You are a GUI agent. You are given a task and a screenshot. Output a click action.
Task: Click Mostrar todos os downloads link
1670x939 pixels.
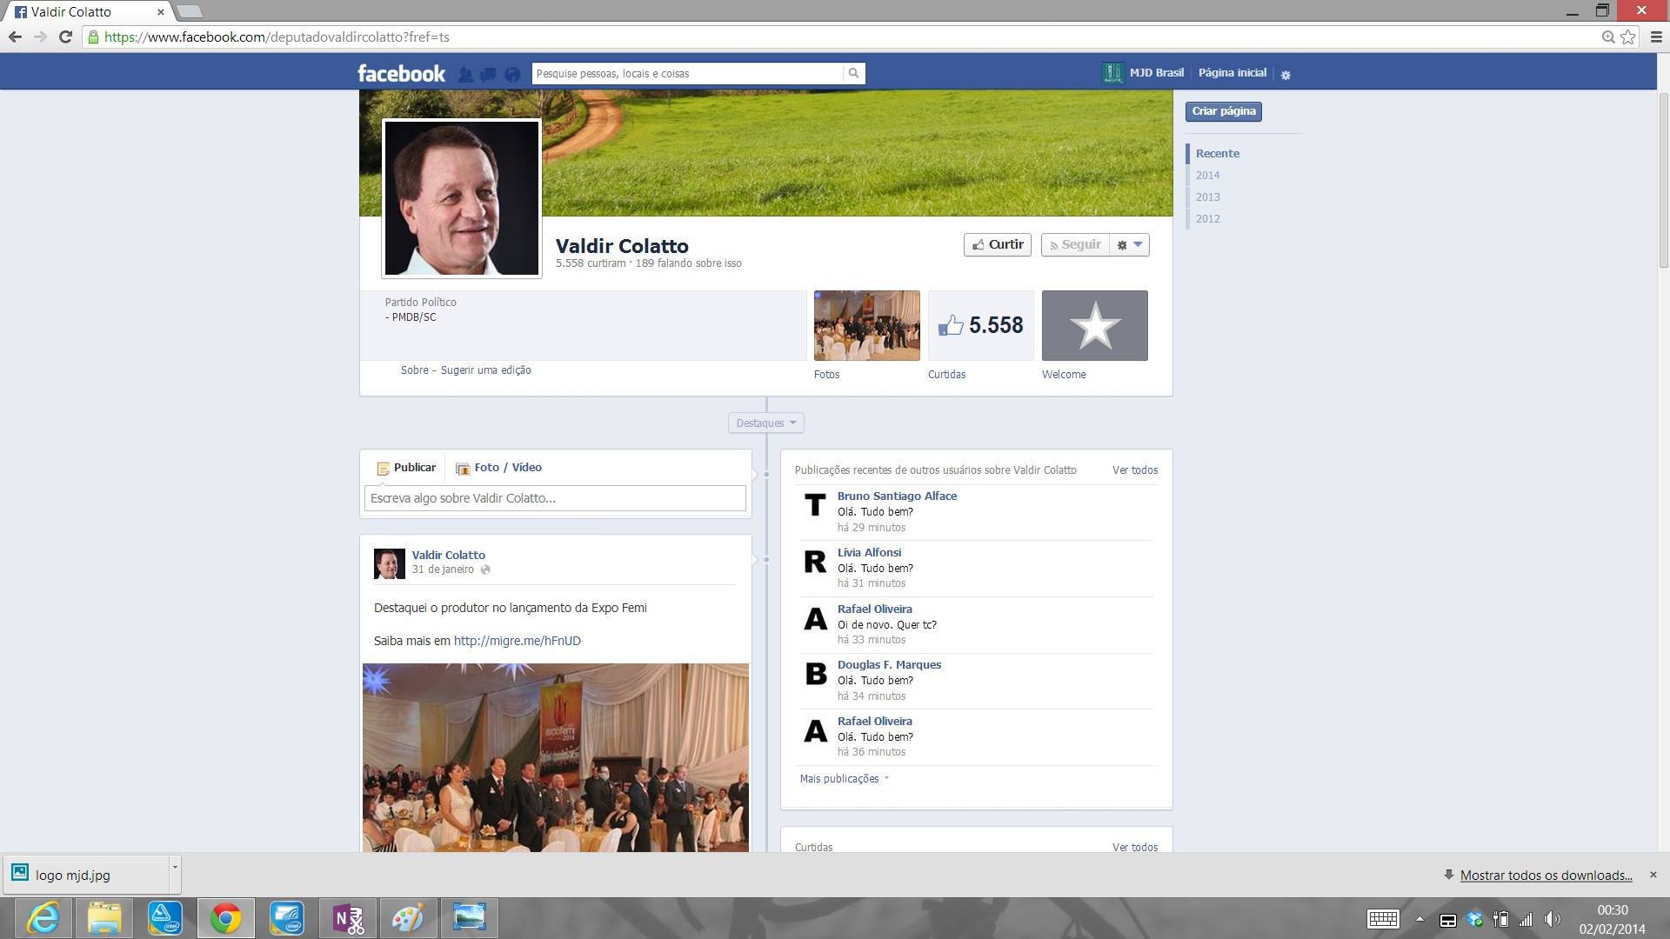click(x=1546, y=876)
